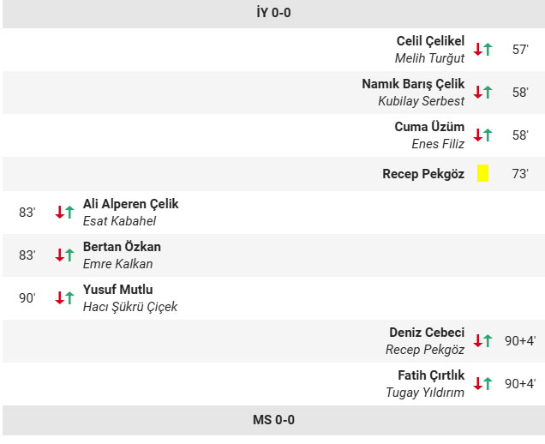This screenshot has height=444, width=545.
Task: Open player Celil Çelikel
Action: click(x=430, y=41)
